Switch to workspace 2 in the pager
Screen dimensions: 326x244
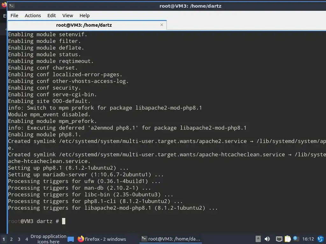click(x=11, y=239)
